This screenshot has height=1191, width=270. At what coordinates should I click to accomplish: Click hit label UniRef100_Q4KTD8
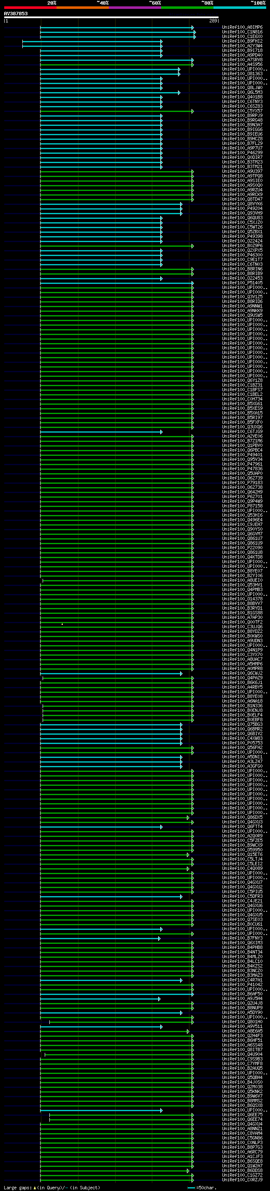coord(242,557)
